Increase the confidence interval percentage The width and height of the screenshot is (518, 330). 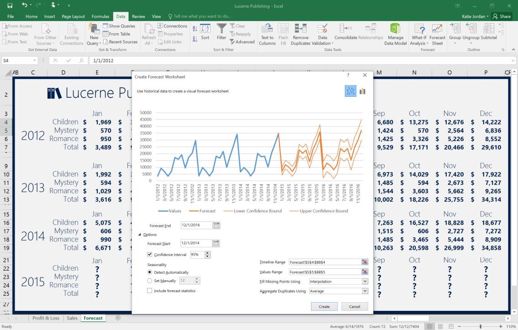[x=207, y=253]
